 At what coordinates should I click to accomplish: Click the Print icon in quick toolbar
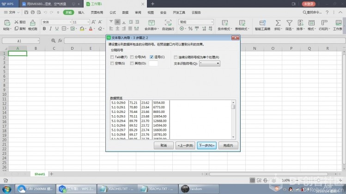pos(33,12)
